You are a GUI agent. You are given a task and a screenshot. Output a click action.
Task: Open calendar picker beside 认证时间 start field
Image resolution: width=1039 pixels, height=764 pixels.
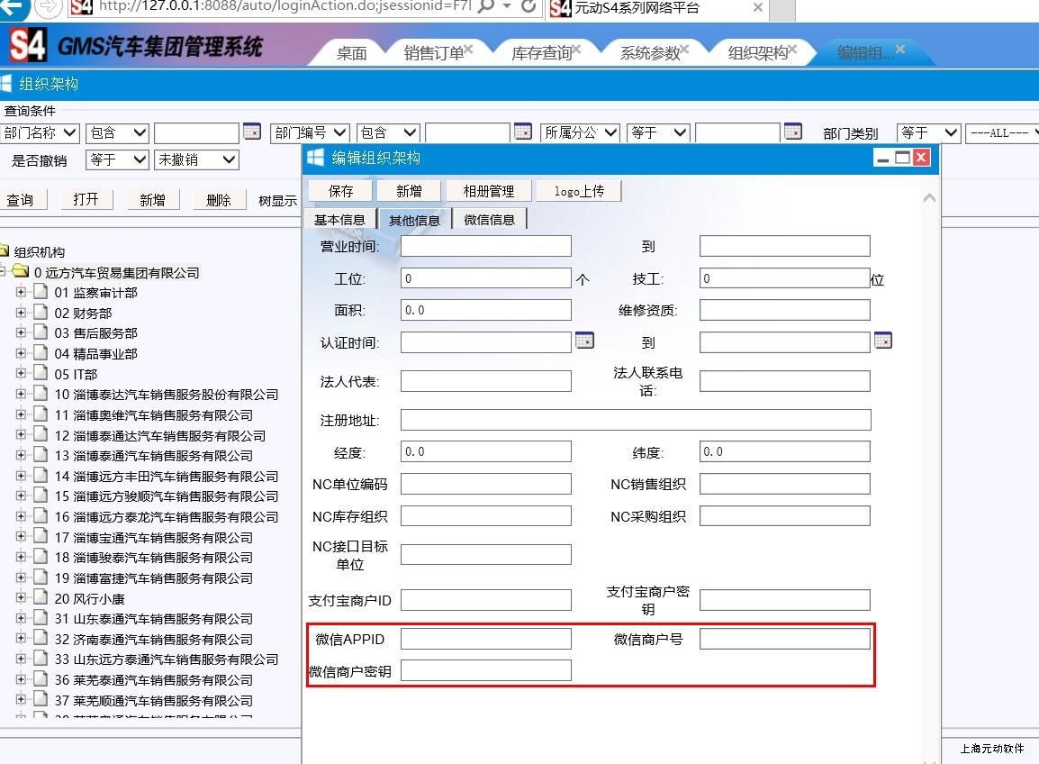(584, 341)
